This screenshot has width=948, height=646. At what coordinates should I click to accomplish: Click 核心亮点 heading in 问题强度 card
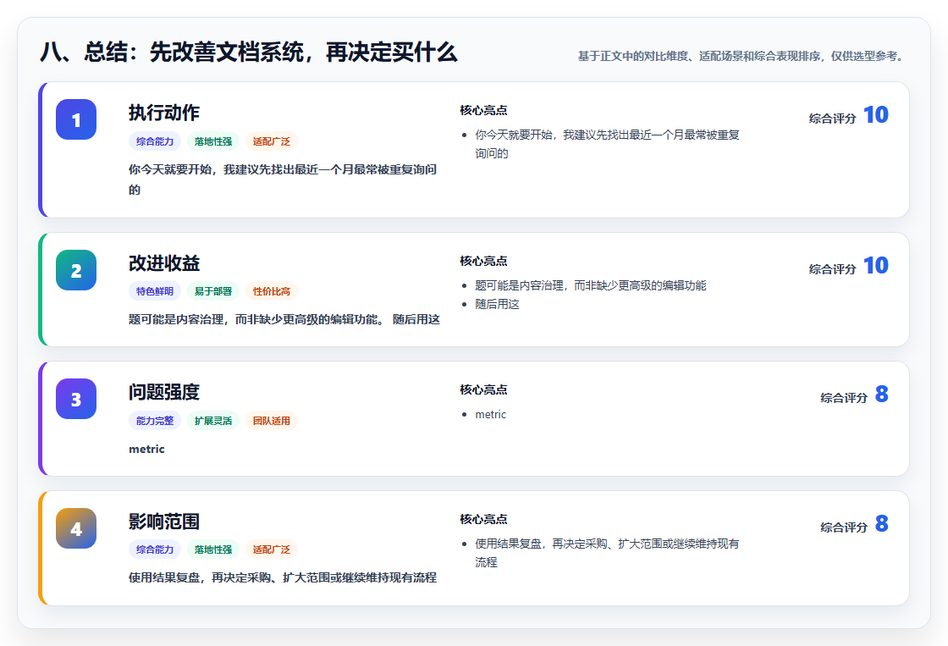pos(483,389)
